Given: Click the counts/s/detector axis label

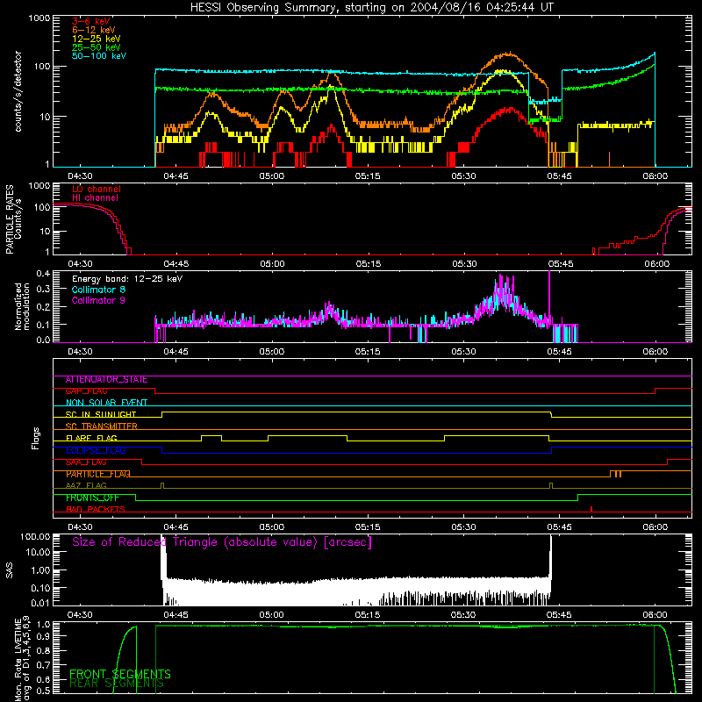Looking at the screenshot, I should [x=18, y=91].
